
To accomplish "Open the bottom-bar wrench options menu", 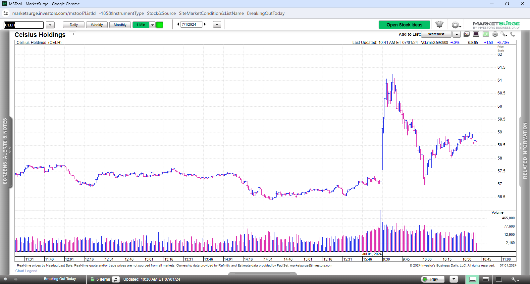I will tap(515, 279).
